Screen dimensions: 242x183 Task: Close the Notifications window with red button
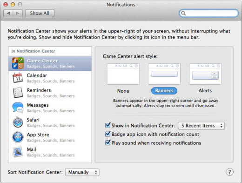point(6,4)
